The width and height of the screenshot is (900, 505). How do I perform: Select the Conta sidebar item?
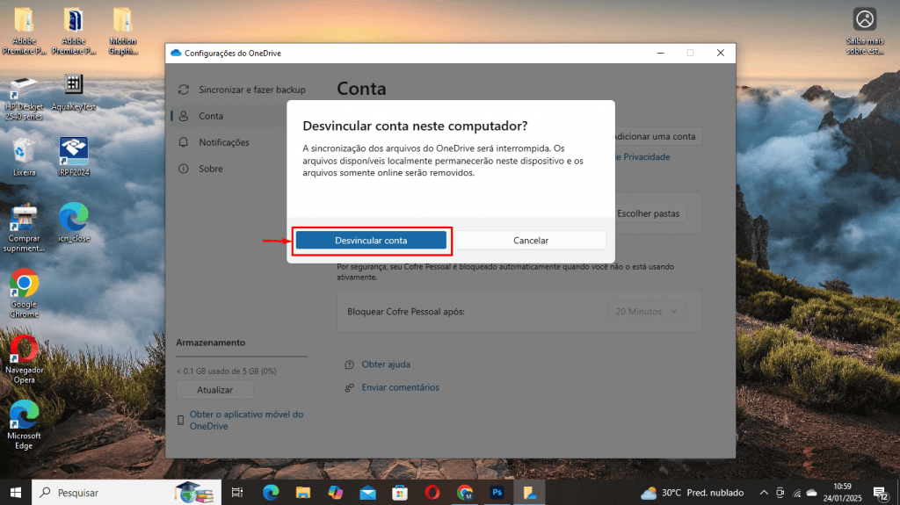(x=229, y=116)
